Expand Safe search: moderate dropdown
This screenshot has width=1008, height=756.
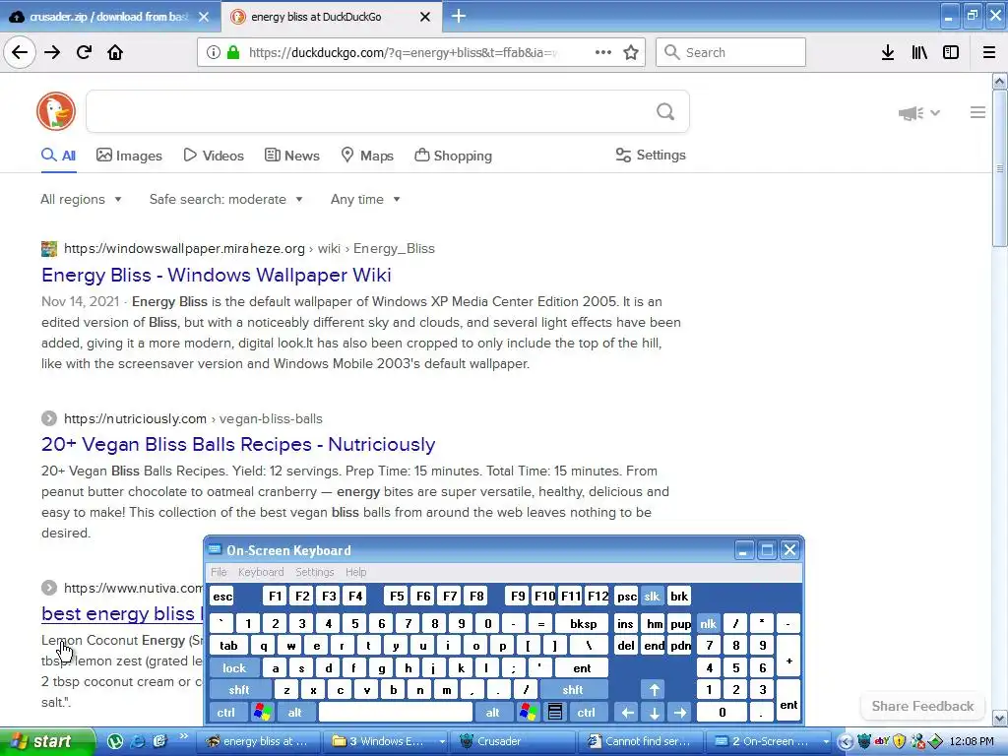point(226,199)
